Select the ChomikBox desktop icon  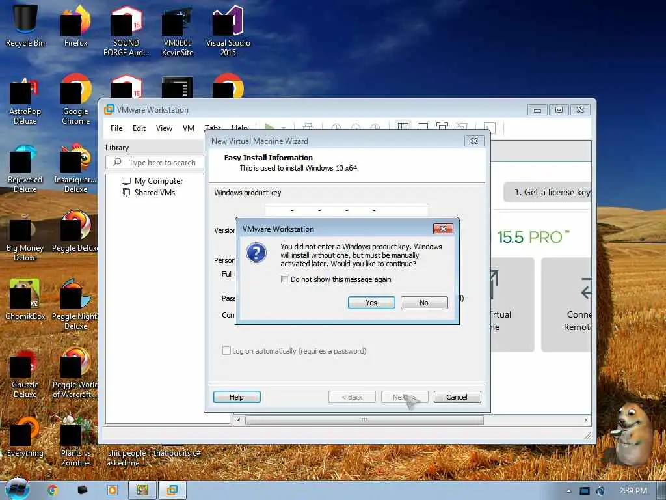(x=25, y=299)
